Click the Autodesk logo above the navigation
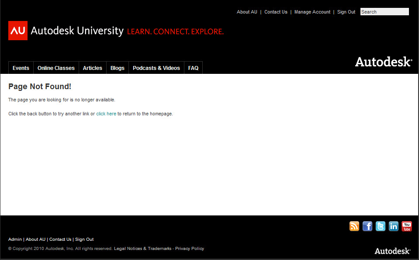The image size is (419, 260). (383, 62)
